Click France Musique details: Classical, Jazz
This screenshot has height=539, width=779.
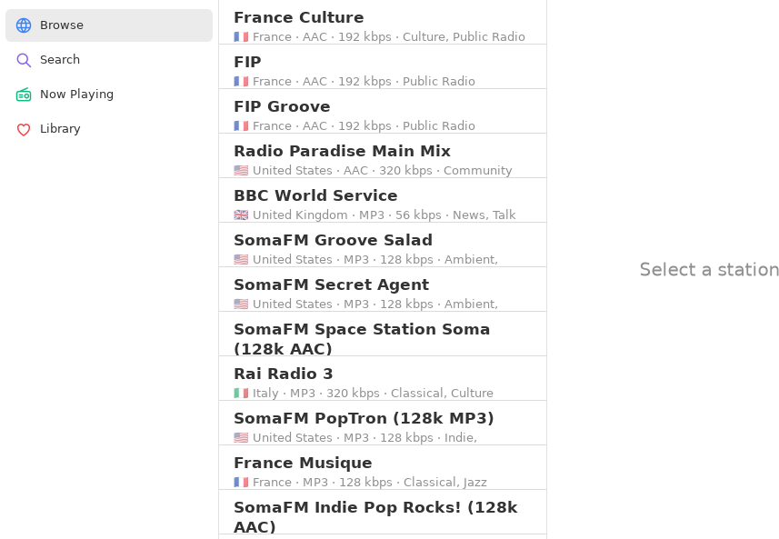coord(445,483)
